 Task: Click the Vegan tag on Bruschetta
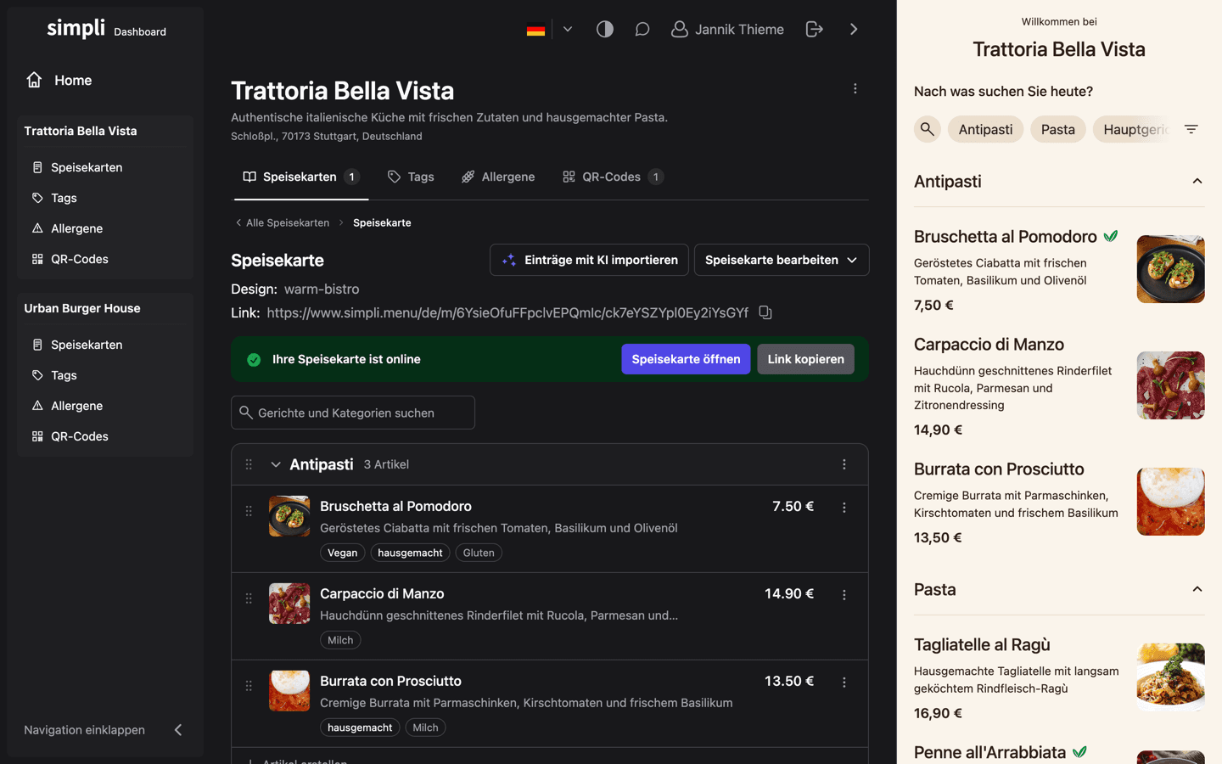(343, 553)
